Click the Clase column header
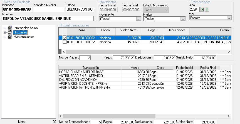The height and width of the screenshot is (124, 240). click(161, 68)
